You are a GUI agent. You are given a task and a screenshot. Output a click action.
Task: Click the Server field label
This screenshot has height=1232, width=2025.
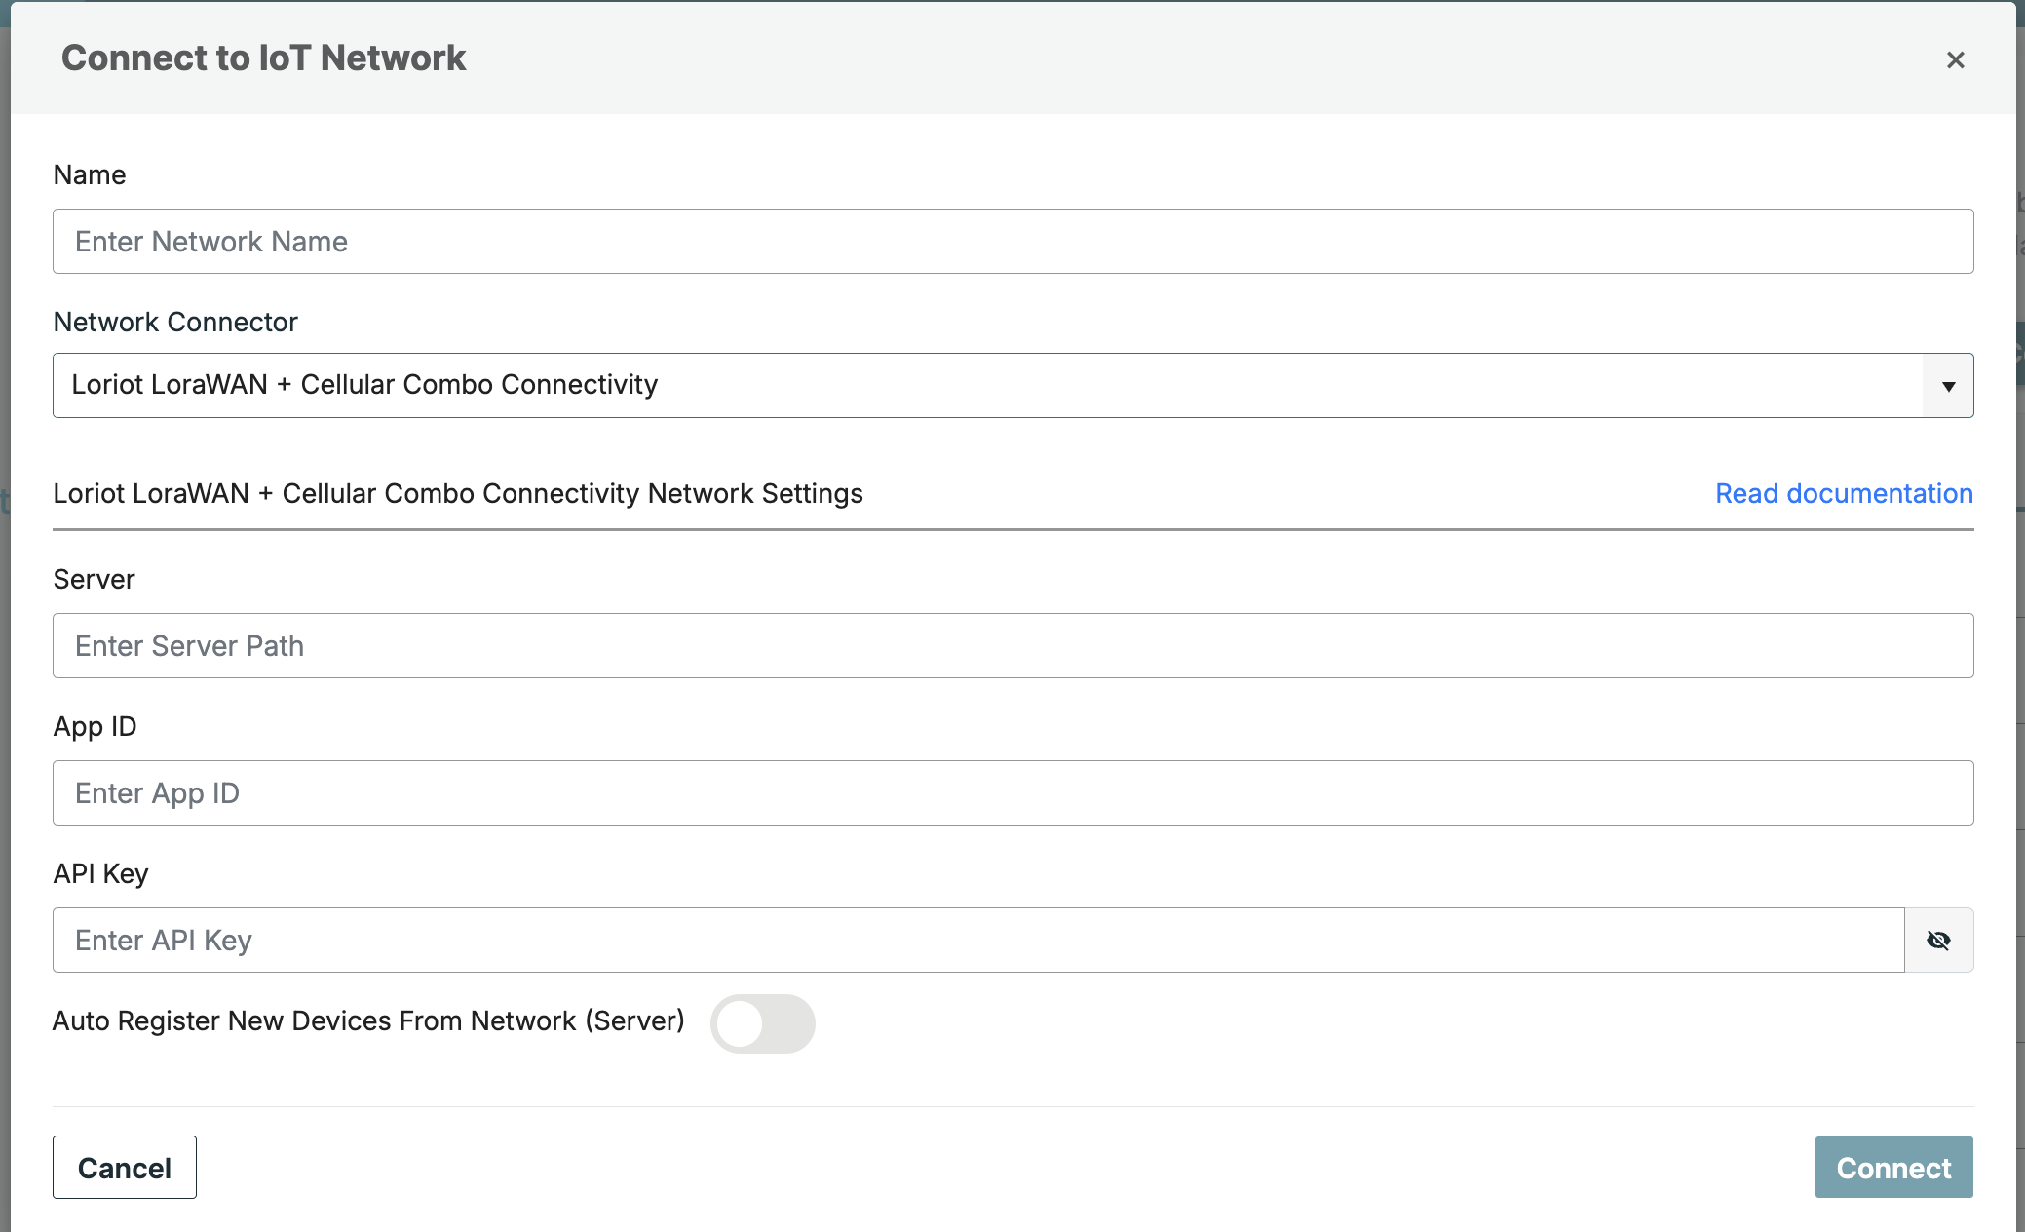pos(94,580)
